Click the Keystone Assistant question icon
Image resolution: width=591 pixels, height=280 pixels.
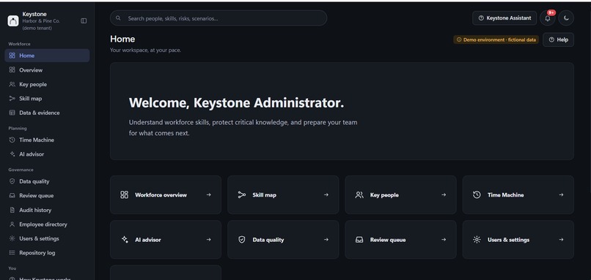[x=481, y=18]
